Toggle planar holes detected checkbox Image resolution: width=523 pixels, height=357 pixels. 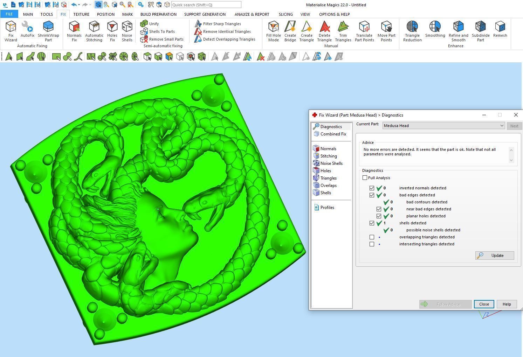pyautogui.click(x=379, y=216)
